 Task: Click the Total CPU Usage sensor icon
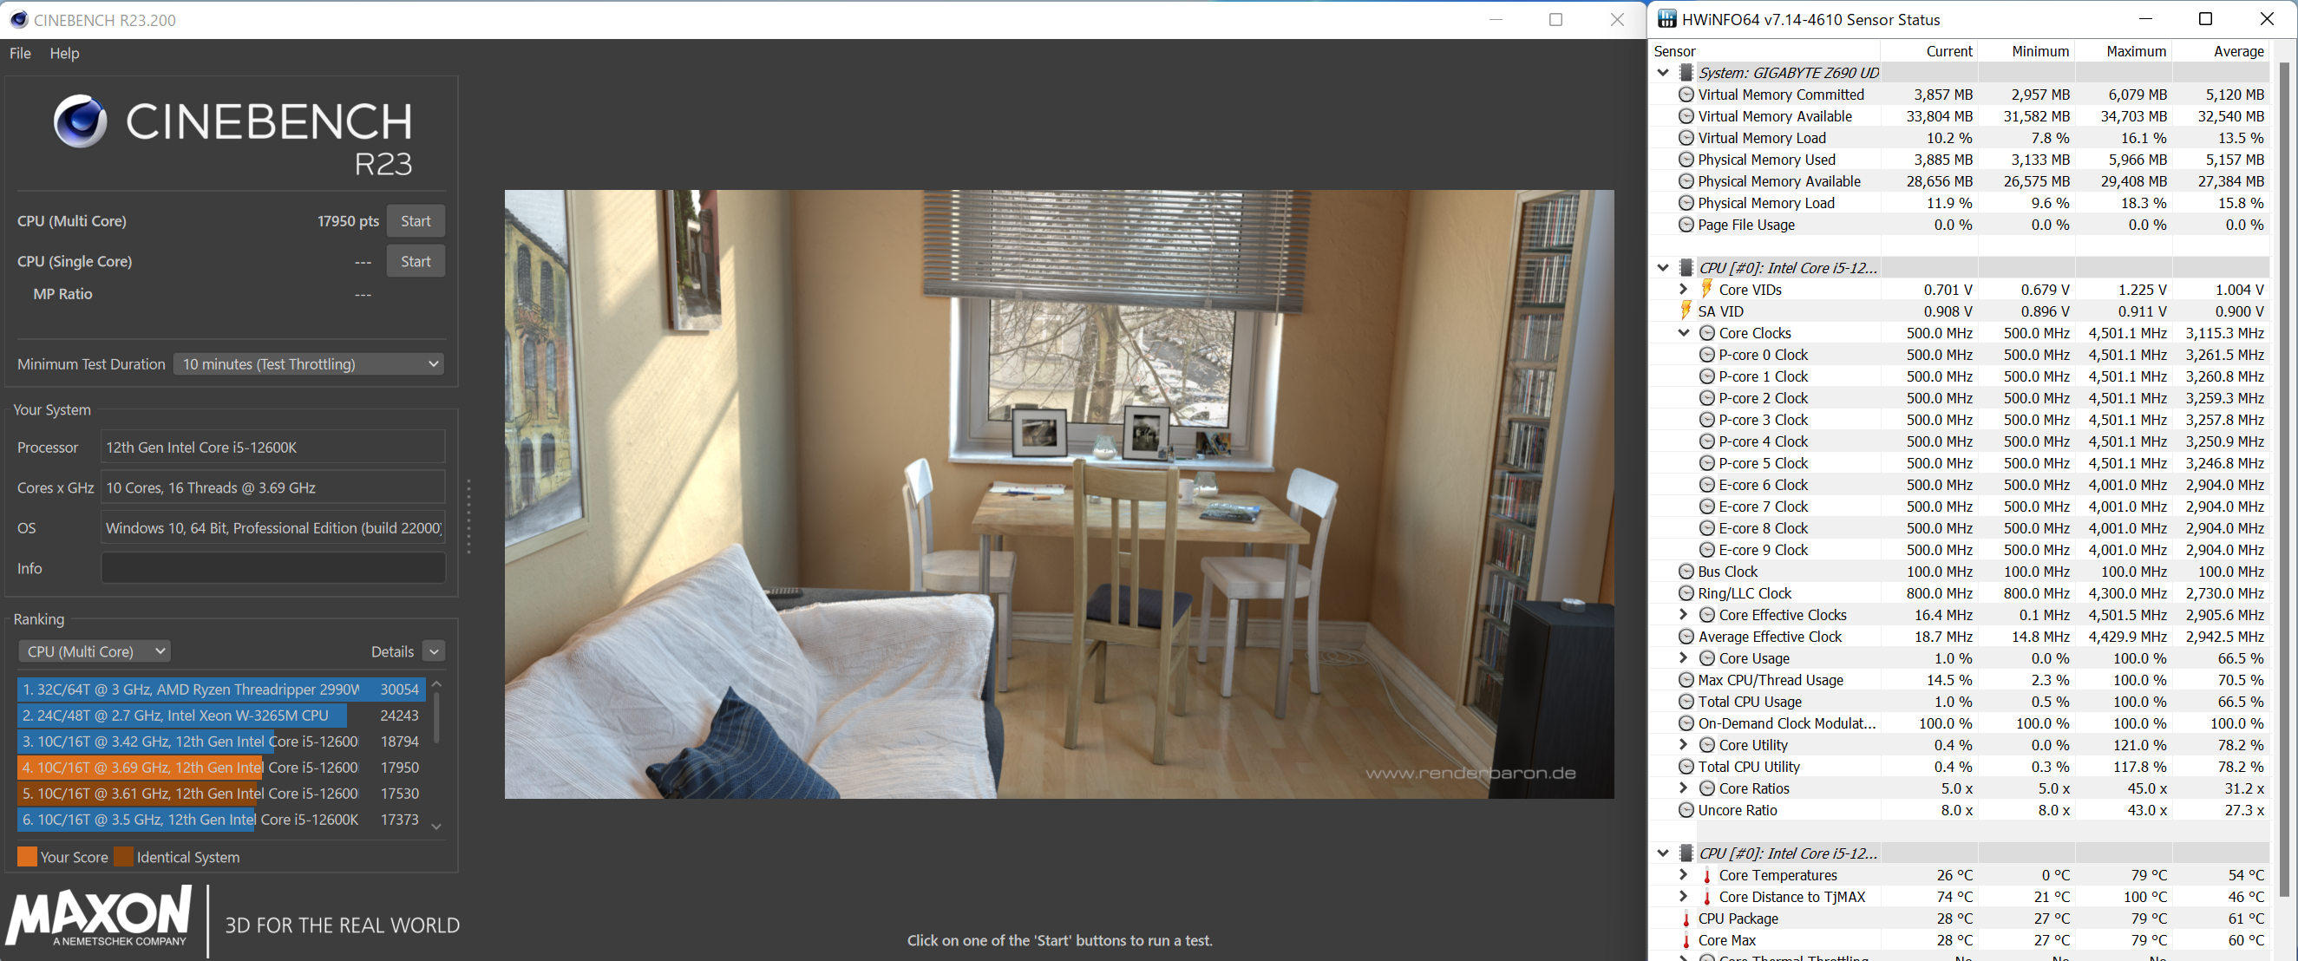[x=1686, y=702]
